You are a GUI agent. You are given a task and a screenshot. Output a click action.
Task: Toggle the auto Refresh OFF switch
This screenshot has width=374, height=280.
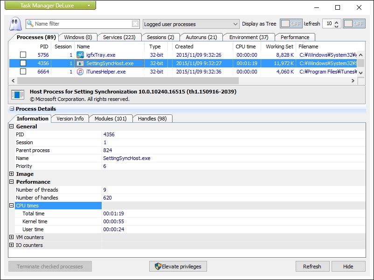click(354, 24)
